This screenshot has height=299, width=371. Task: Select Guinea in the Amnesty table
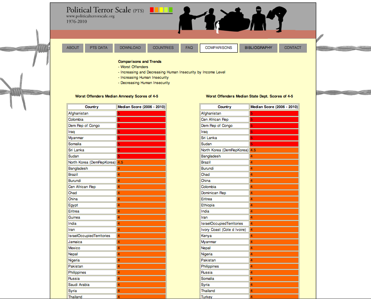[x=92, y=217]
